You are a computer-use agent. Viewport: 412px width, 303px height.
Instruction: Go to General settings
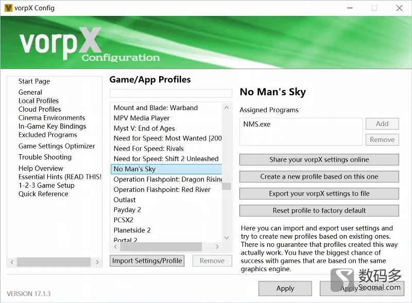coord(30,92)
